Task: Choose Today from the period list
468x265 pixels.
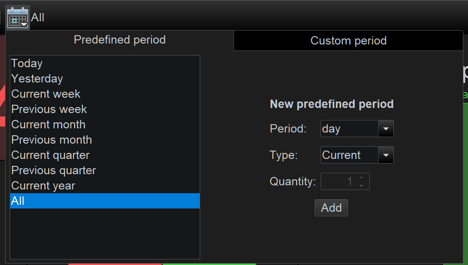Action: pyautogui.click(x=27, y=63)
